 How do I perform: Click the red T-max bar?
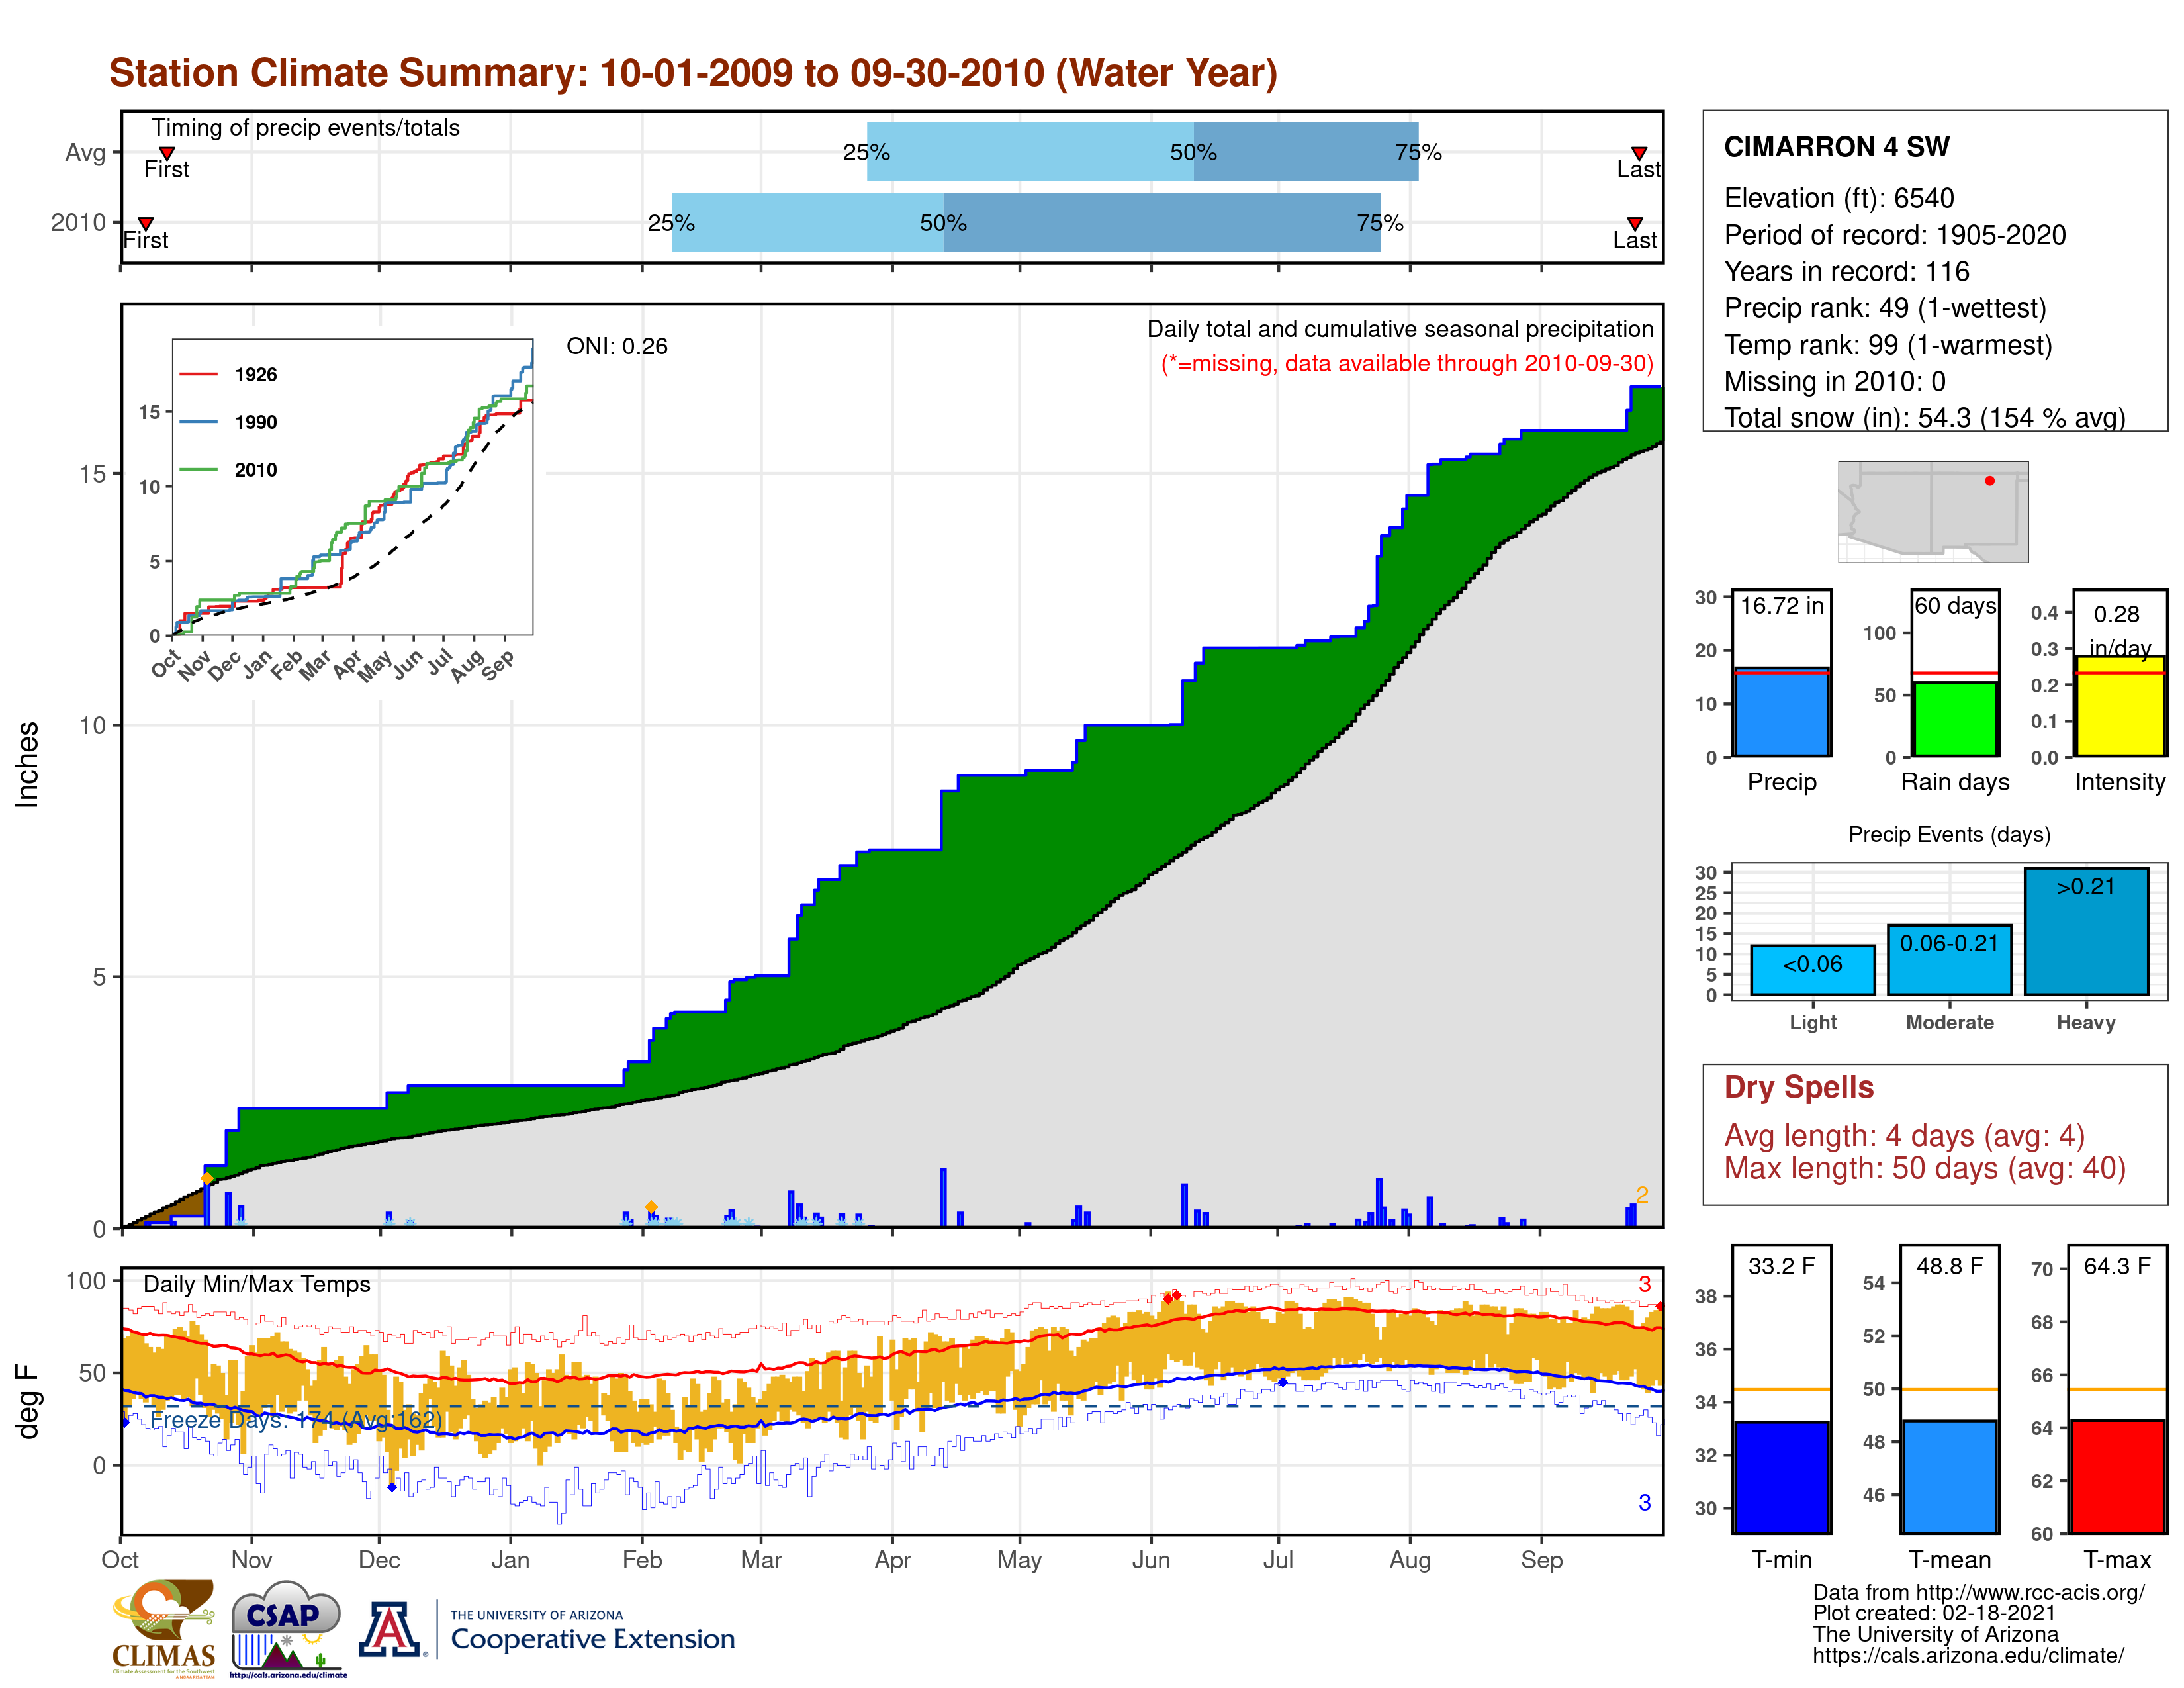pos(2118,1477)
